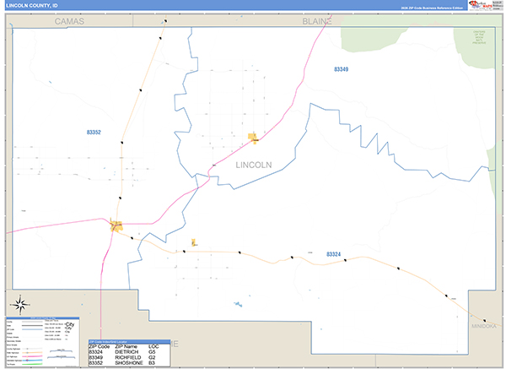Screen dimensions: 506x369
Task: Click the pink US Highway legend sample
Action: point(32,356)
